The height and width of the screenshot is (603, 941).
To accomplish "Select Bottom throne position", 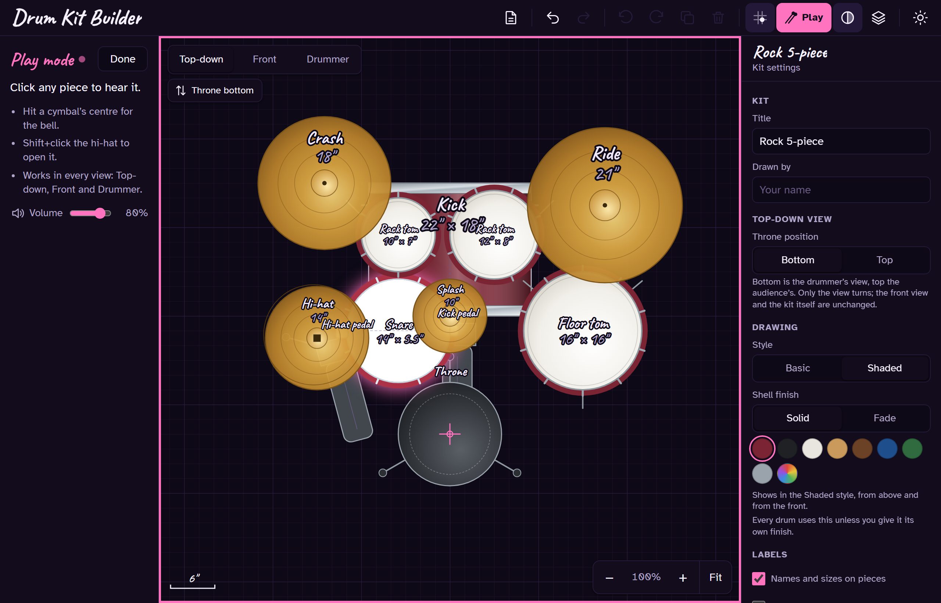I will coord(798,260).
